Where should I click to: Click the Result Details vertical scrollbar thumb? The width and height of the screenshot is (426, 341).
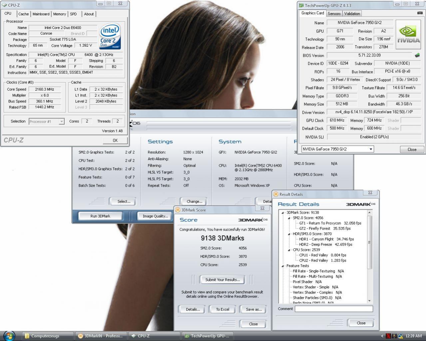point(369,242)
